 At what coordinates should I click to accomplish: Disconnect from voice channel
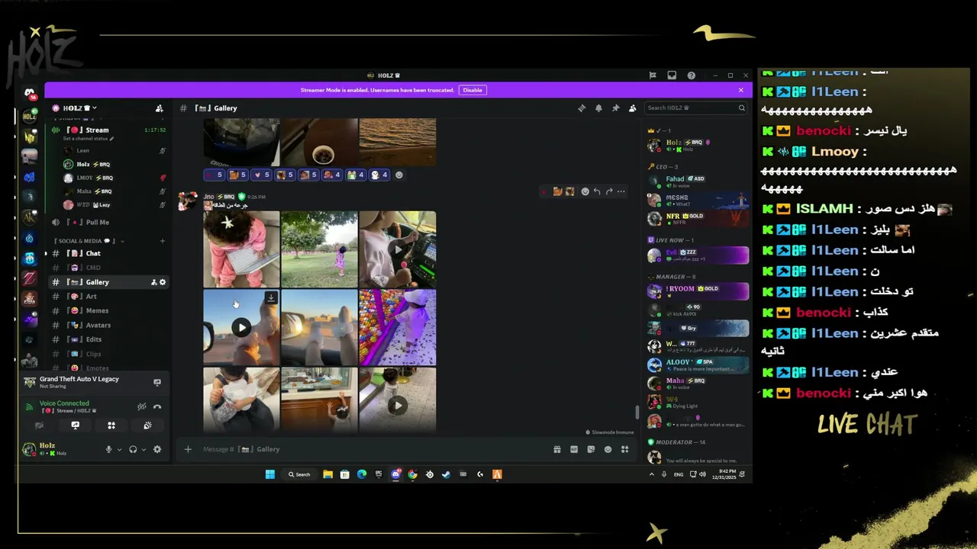pos(157,406)
